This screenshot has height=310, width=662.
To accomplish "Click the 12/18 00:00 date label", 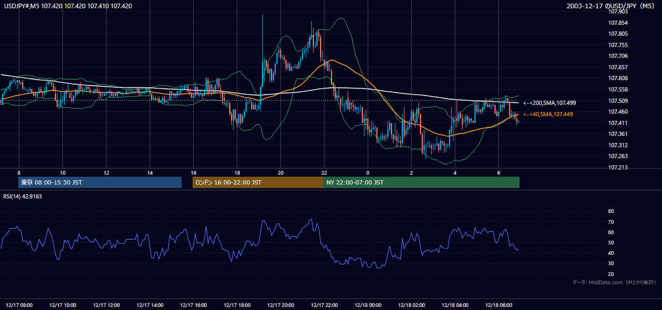I will (x=368, y=305).
